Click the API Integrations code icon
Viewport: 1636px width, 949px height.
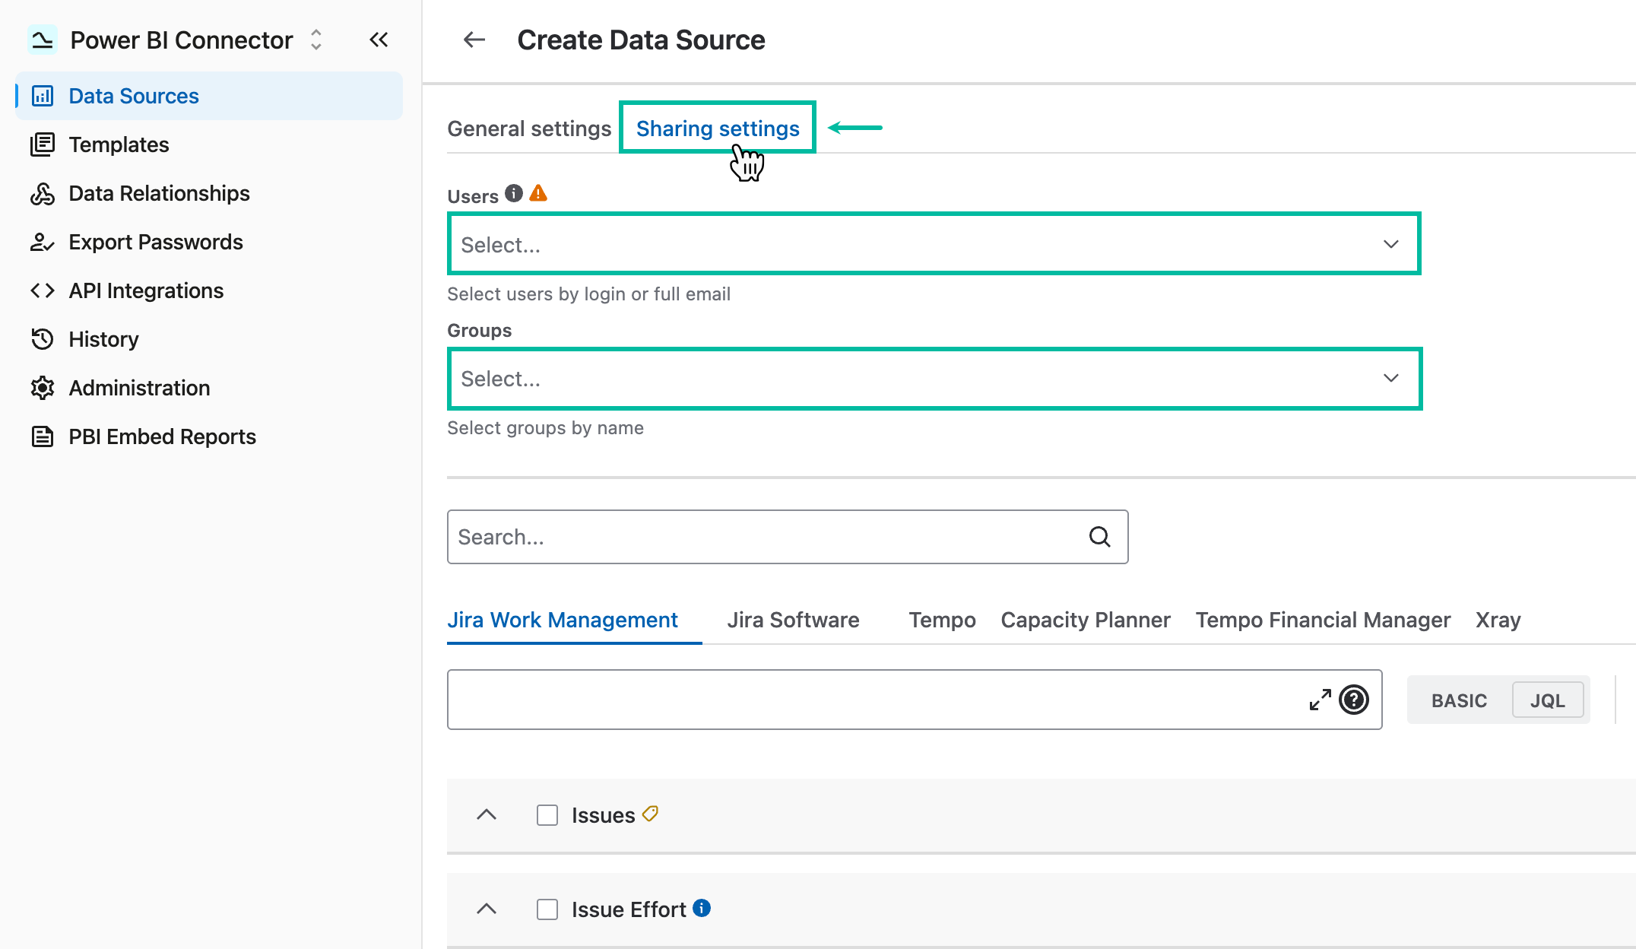pyautogui.click(x=43, y=290)
